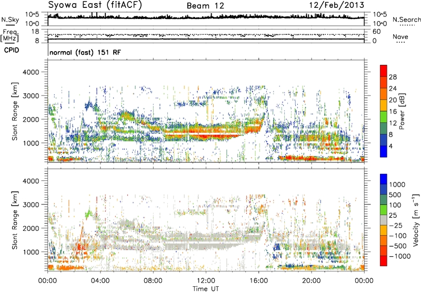Click the rightmost '00:00' time label
The height and width of the screenshot is (292, 421).
[x=364, y=281]
